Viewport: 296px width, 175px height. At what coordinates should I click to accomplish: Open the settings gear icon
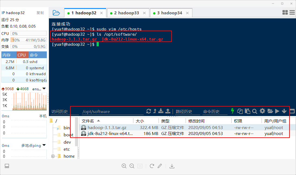coord(262,111)
